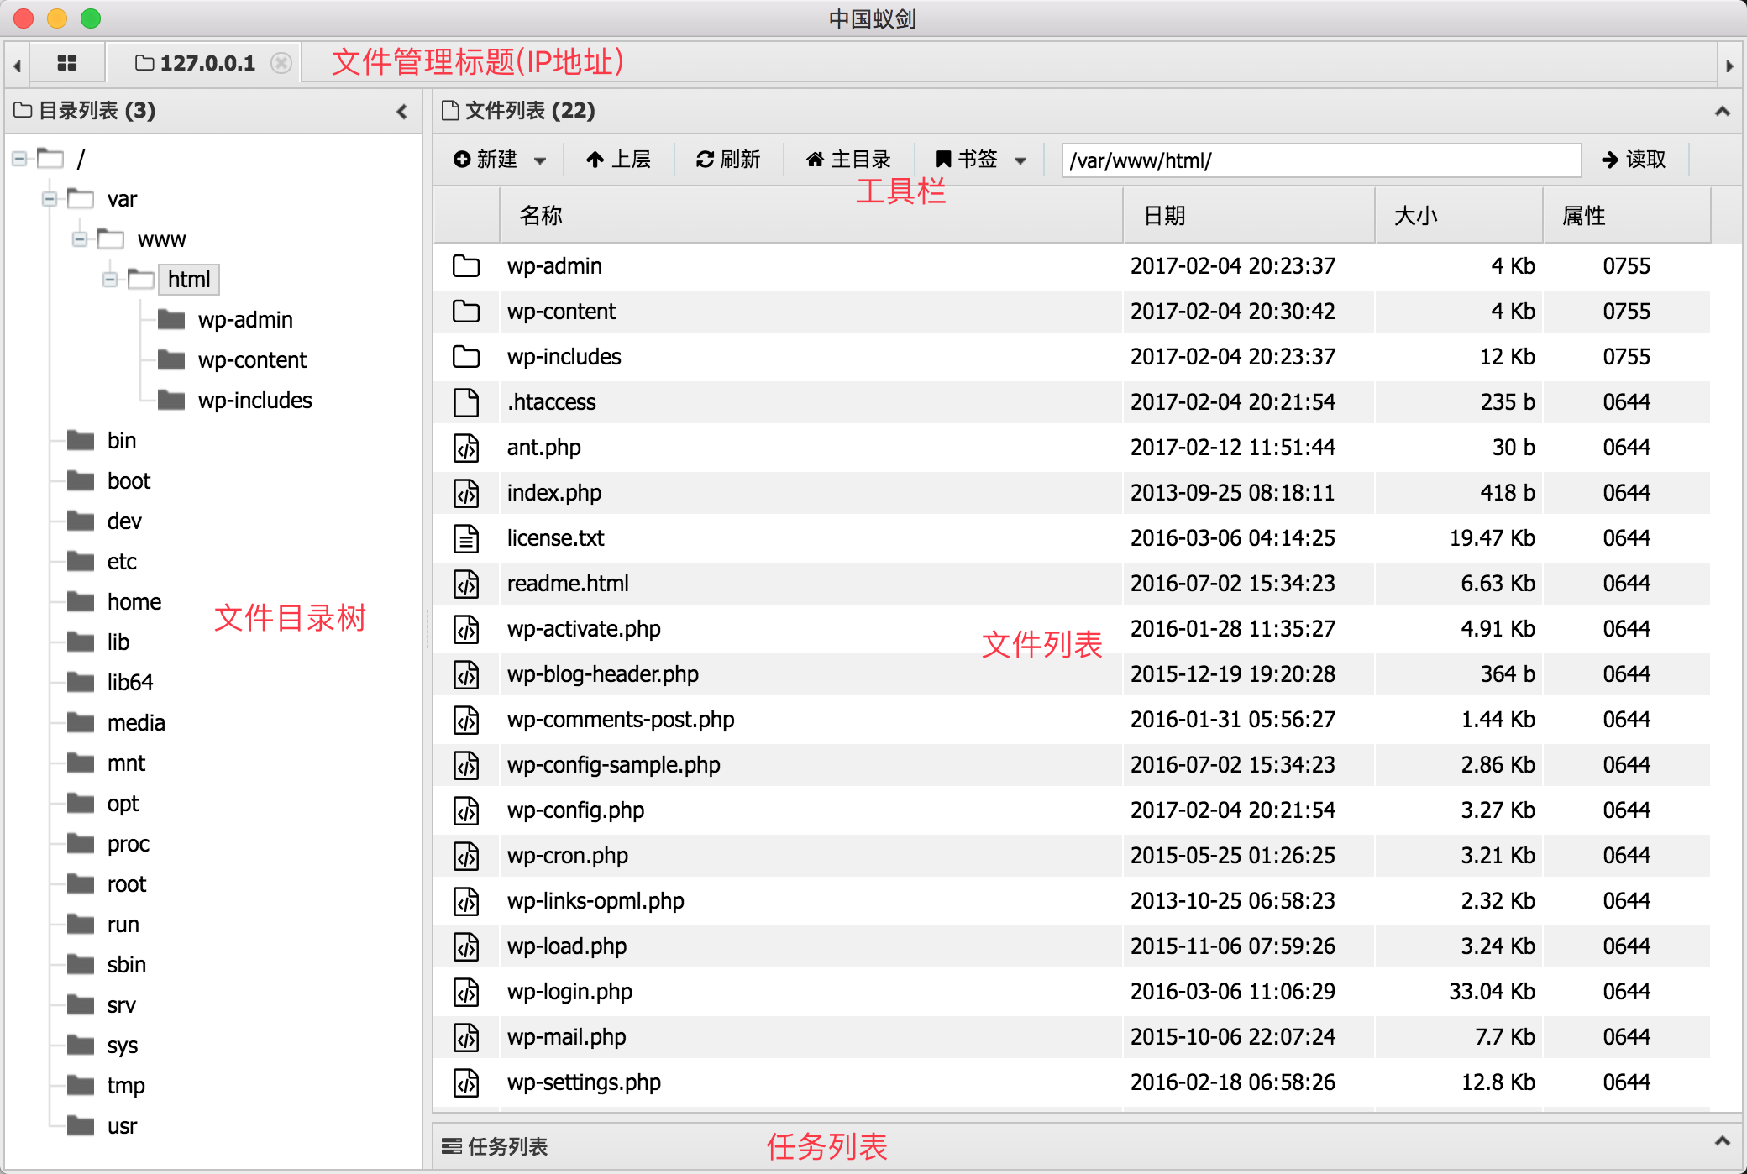Image resolution: width=1747 pixels, height=1174 pixels.
Task: Collapse the html tree node toggle
Action: [110, 280]
